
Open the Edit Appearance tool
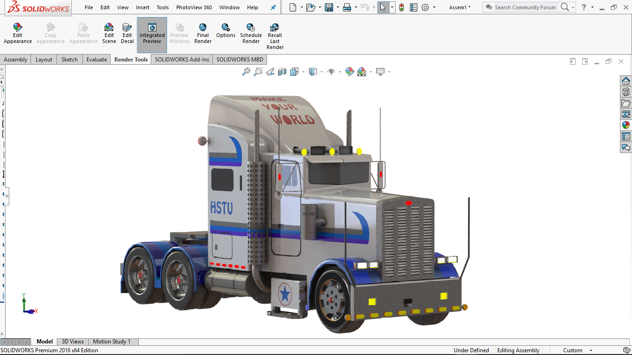click(18, 33)
